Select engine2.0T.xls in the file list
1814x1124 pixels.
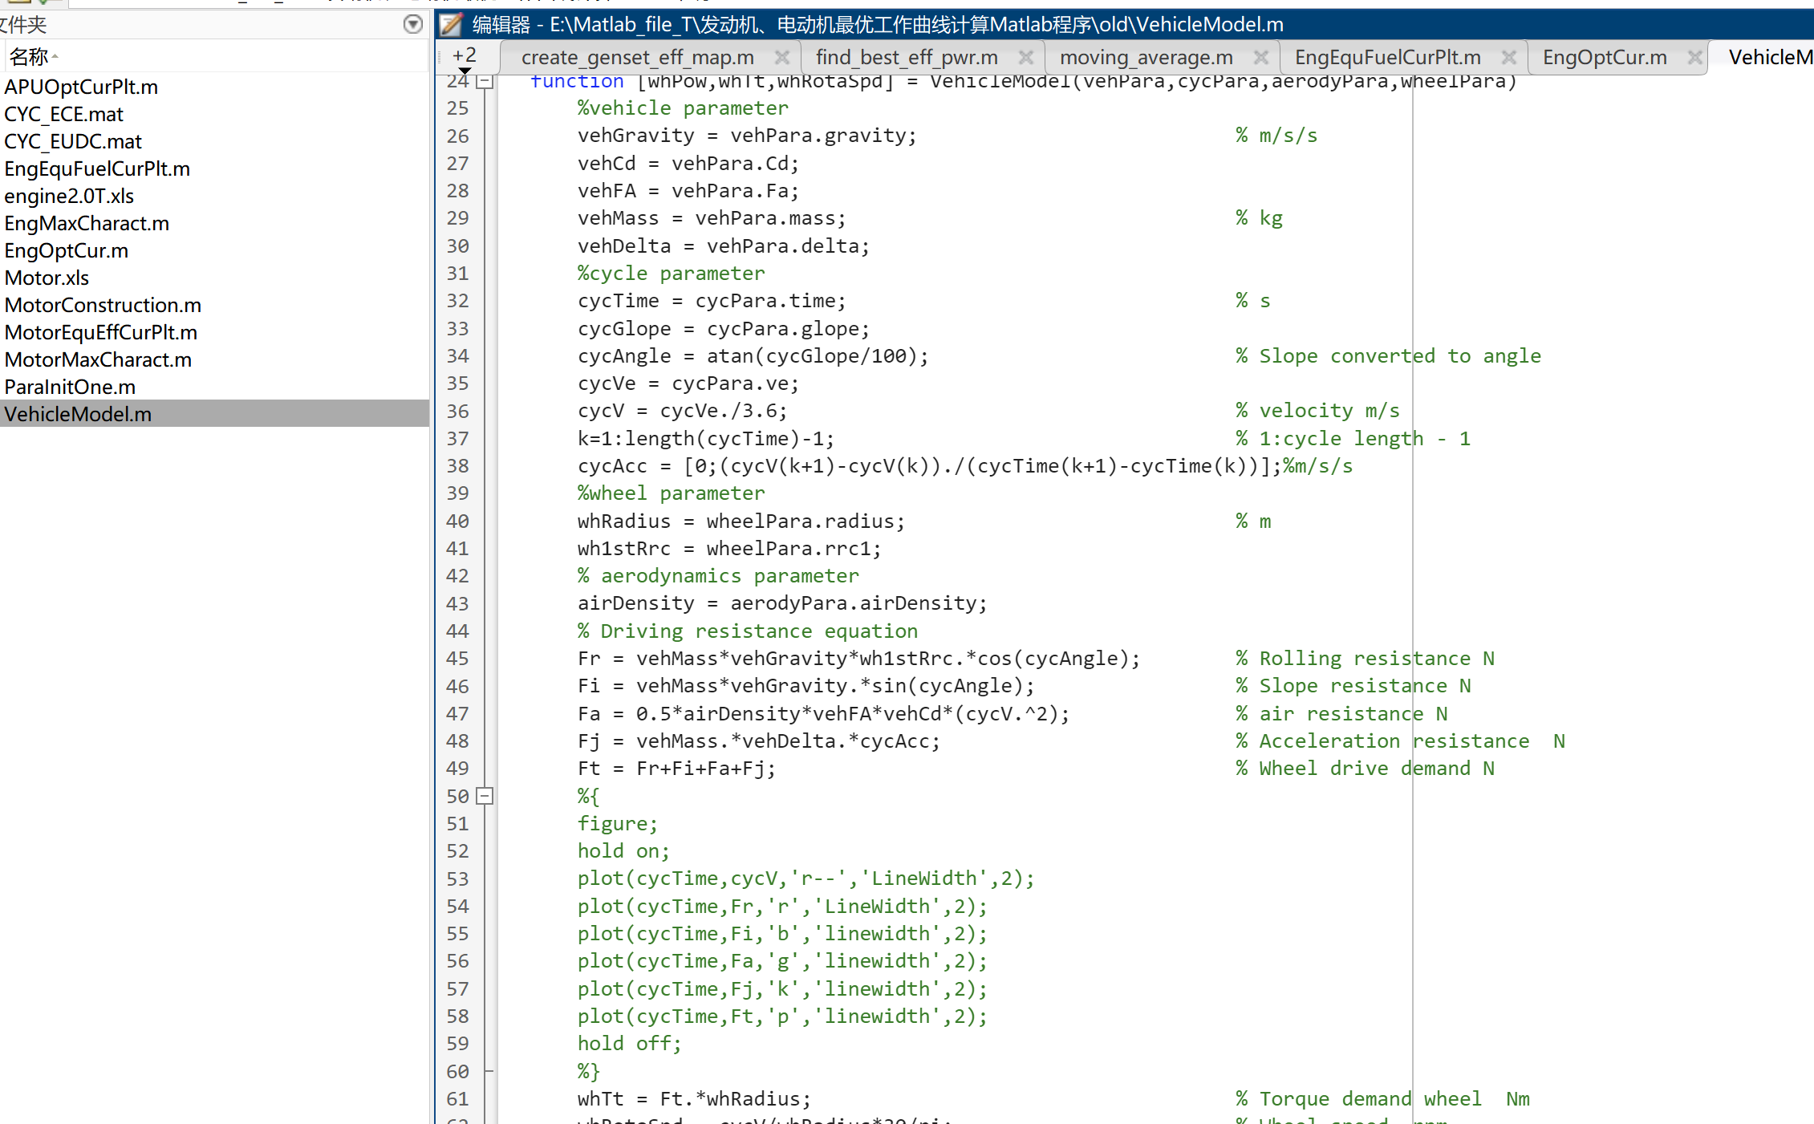pos(69,196)
